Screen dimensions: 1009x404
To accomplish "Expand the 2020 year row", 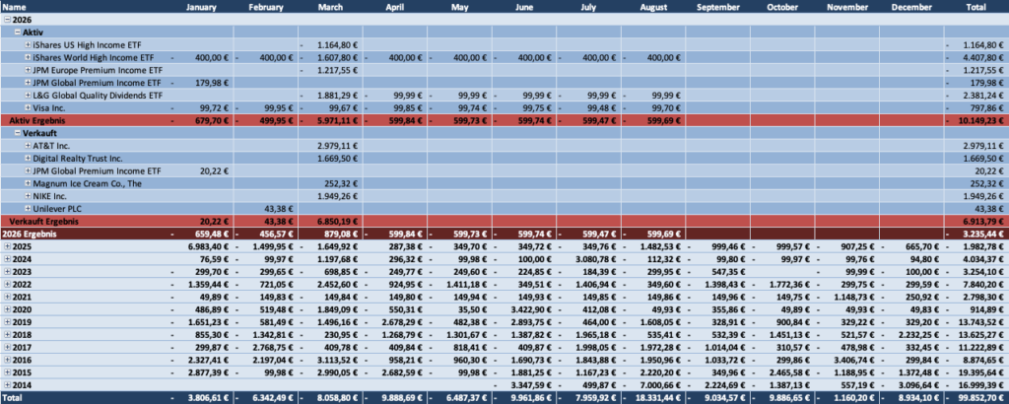I will point(7,309).
